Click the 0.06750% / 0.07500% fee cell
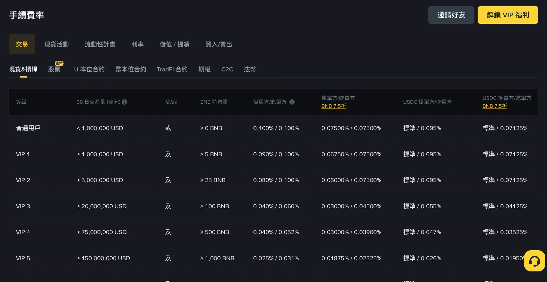547x282 pixels. [x=351, y=154]
